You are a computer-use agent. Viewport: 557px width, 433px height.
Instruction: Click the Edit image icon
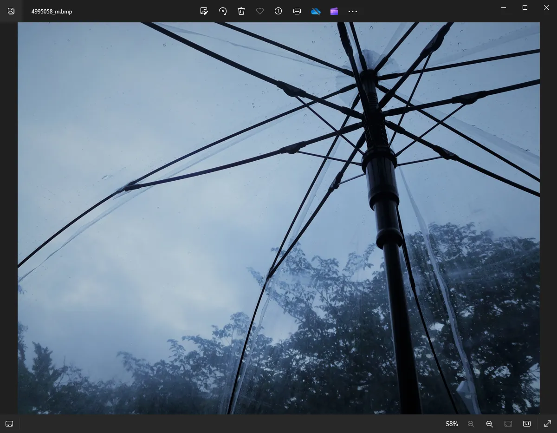point(204,11)
